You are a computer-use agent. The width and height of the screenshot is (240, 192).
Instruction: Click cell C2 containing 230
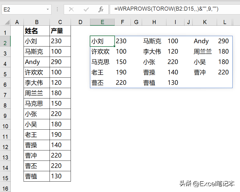pyautogui.click(x=60, y=41)
